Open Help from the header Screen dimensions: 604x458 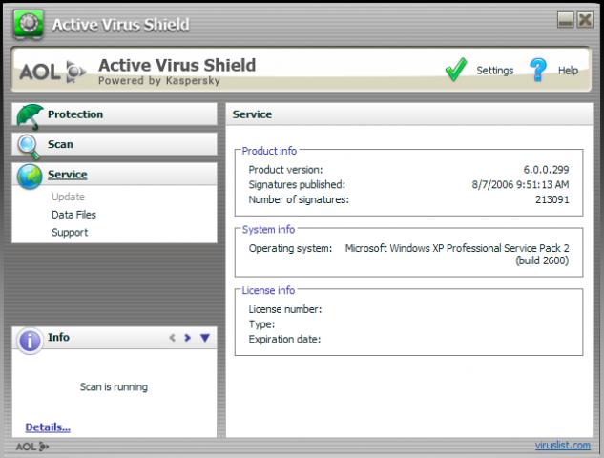568,71
